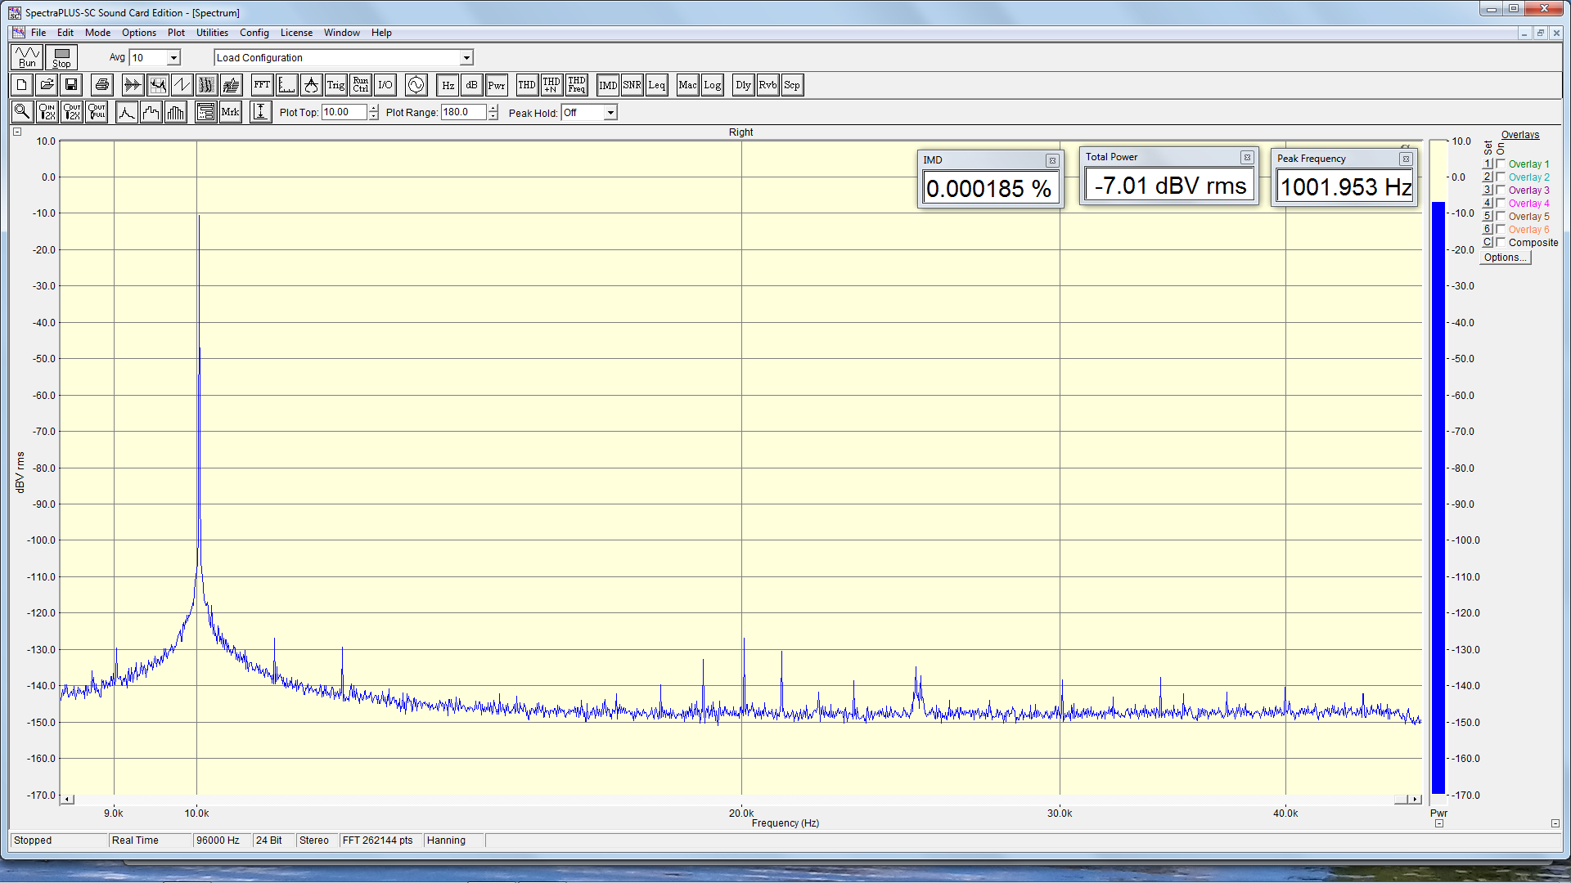Open the Utilities menu
Viewport: 1571px width, 883px height.
point(212,33)
